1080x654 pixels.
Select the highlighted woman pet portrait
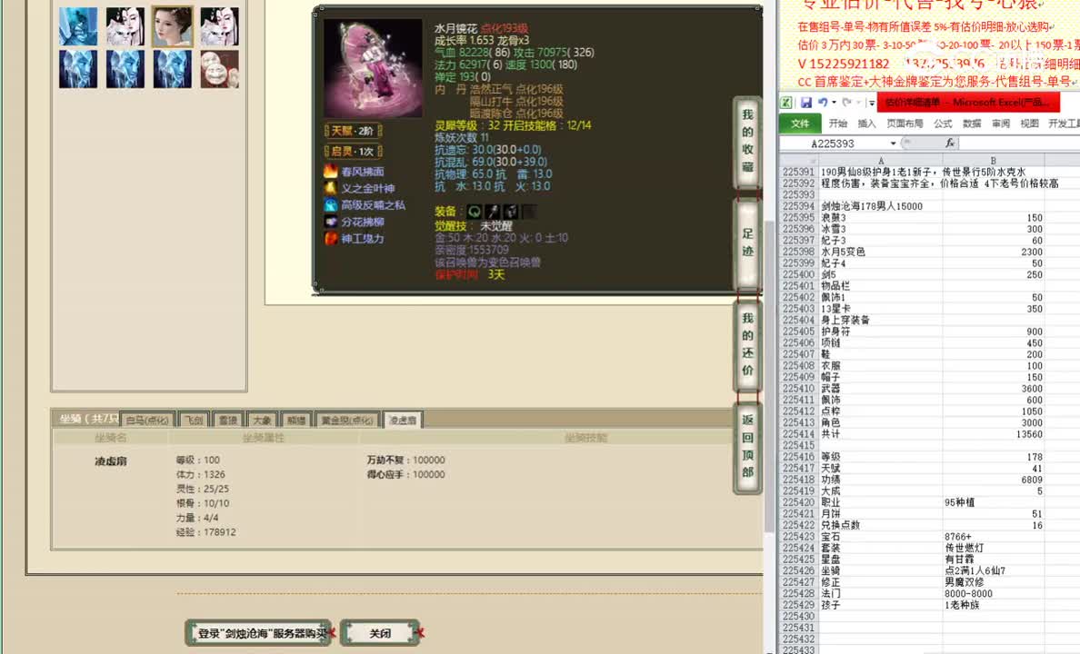172,26
